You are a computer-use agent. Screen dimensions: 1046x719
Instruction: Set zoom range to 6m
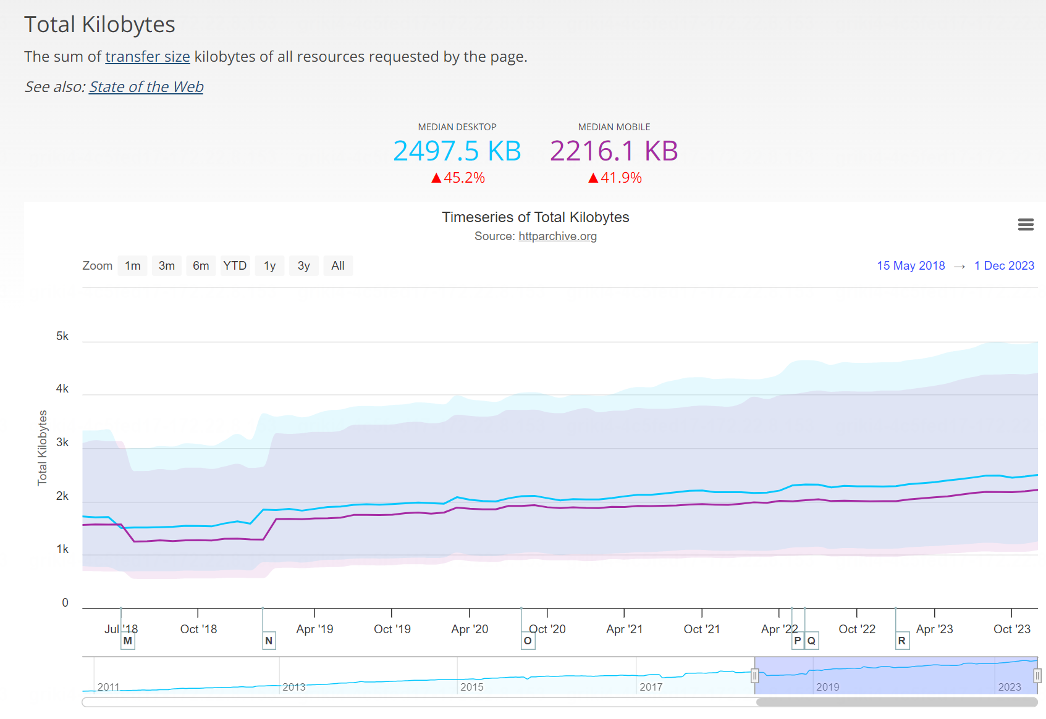(201, 266)
